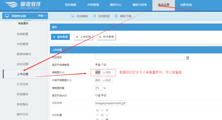Click the plus icon on 附件管理

click(100, 37)
